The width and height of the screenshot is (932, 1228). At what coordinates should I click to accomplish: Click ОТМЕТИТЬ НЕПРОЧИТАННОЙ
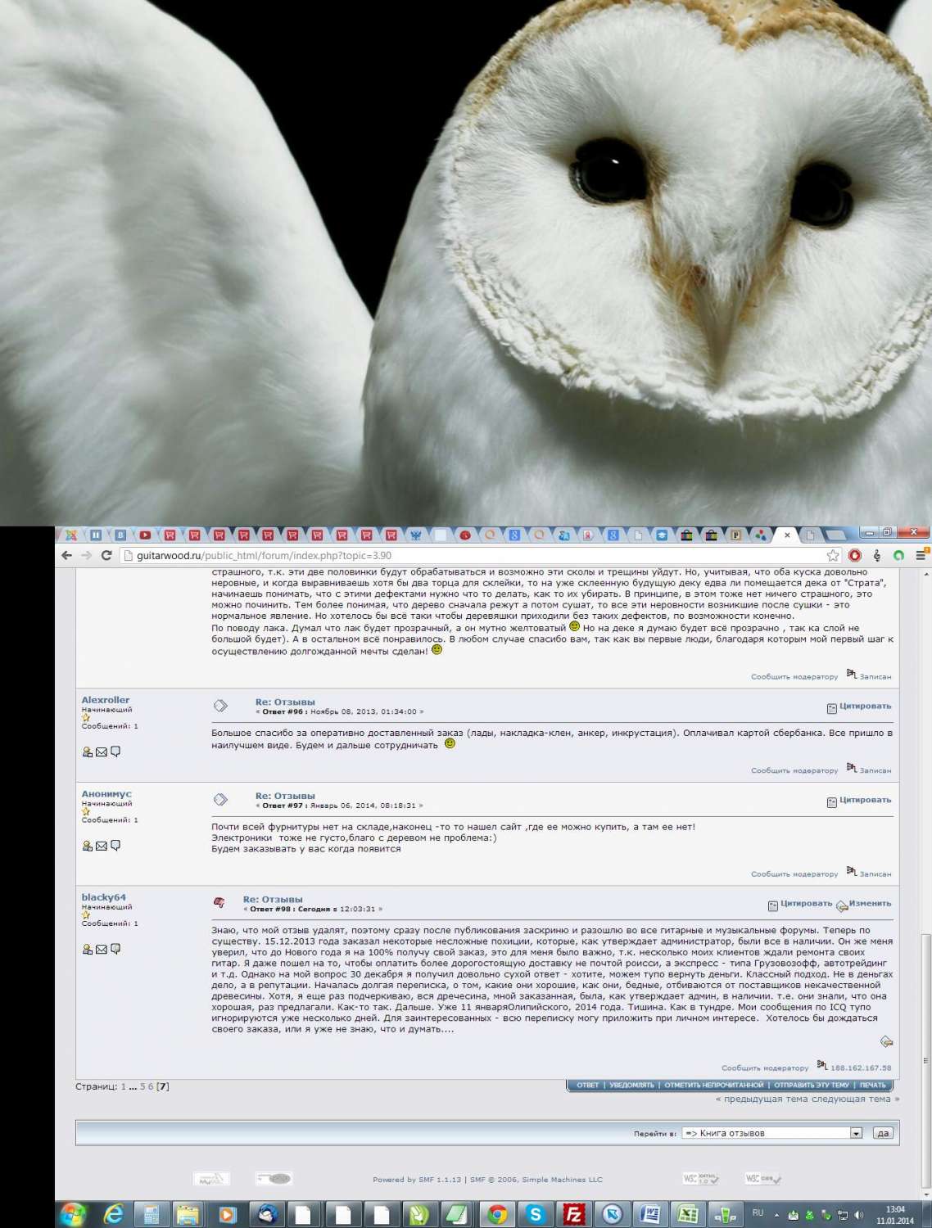pos(714,1086)
